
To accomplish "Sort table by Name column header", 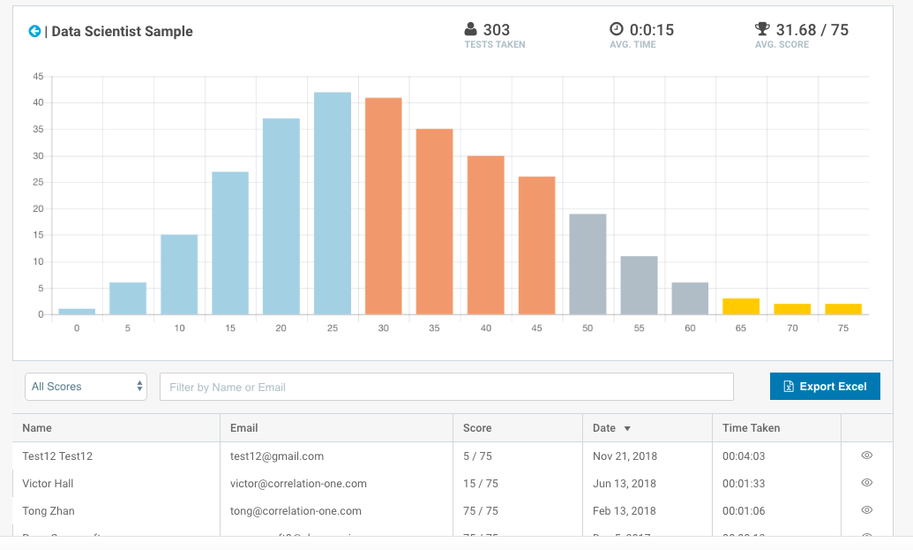I will (37, 428).
